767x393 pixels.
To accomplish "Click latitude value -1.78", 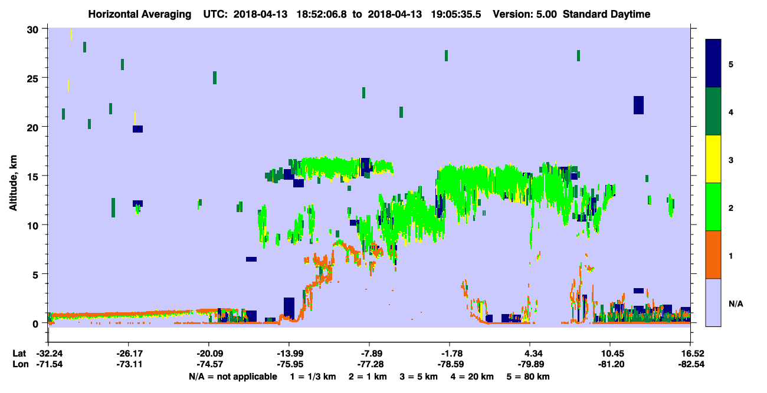I will click(x=450, y=354).
